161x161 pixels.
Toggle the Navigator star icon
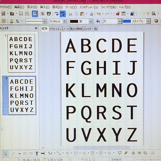148,13
